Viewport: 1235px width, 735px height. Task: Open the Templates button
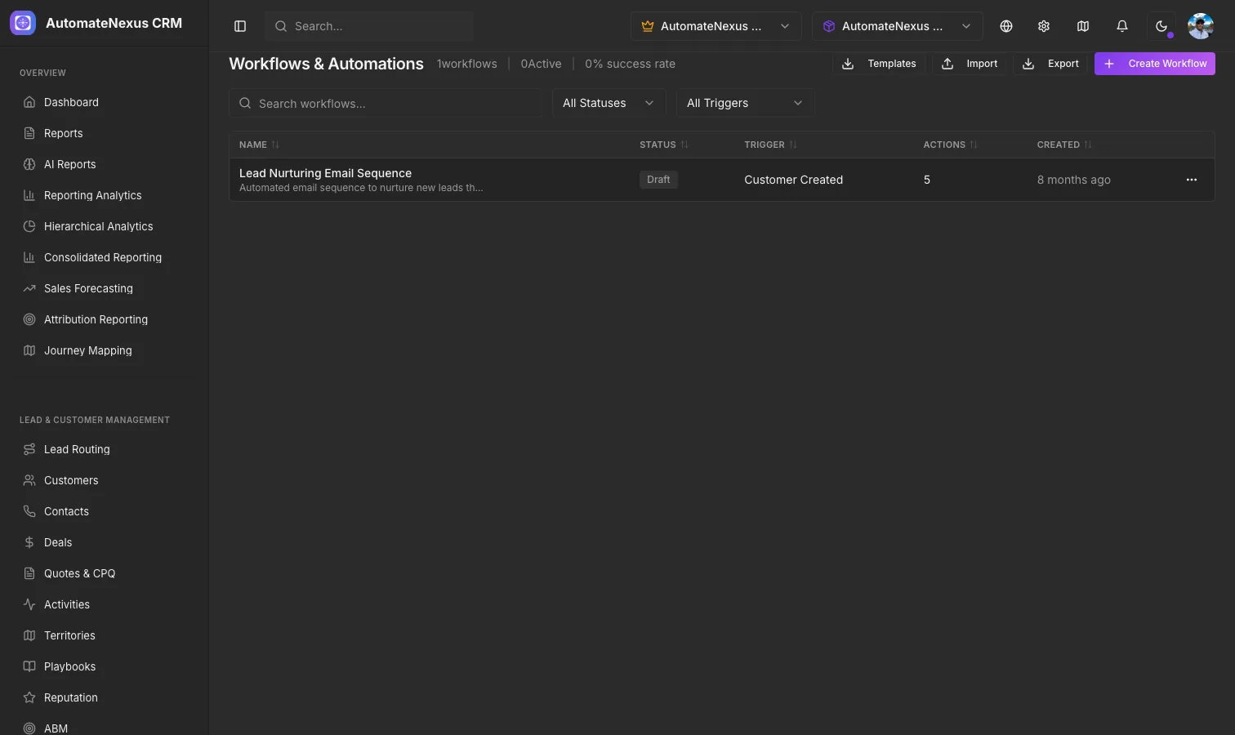tap(879, 64)
